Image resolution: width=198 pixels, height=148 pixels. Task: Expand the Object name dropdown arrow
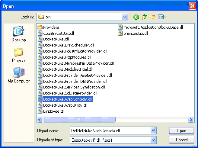(x=153, y=131)
